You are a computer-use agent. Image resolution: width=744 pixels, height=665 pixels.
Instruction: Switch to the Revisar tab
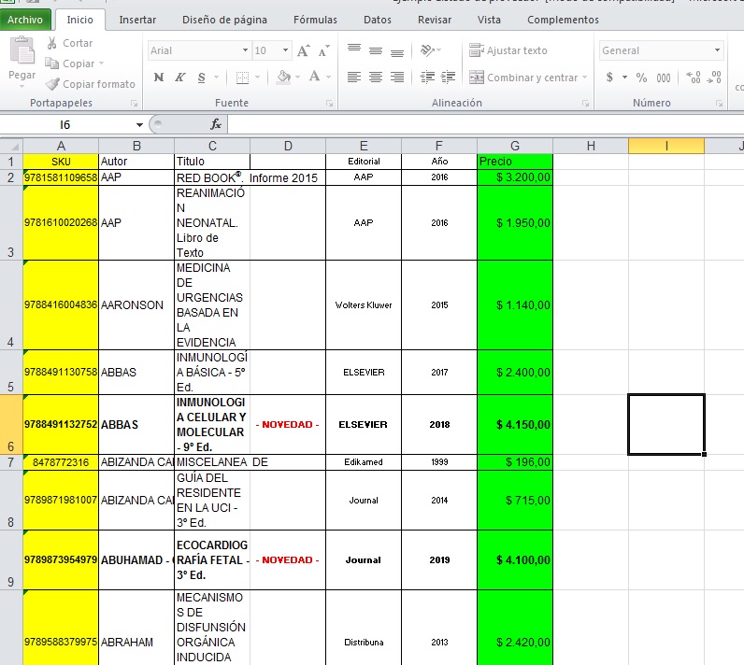pos(435,20)
